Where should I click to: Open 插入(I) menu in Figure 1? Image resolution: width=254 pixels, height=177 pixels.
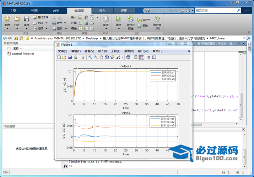point(102,51)
